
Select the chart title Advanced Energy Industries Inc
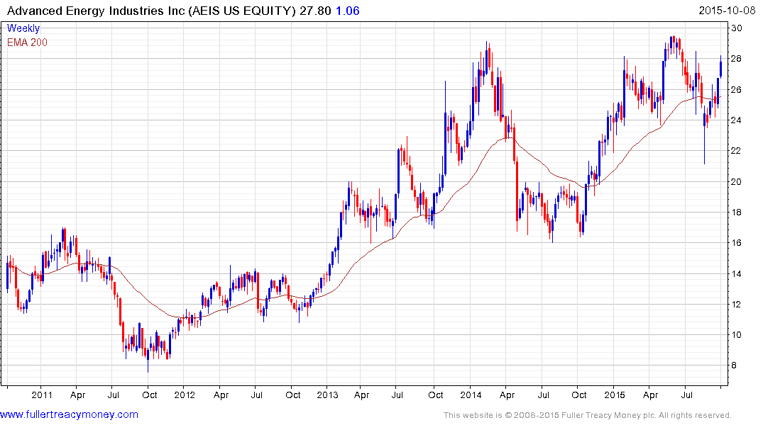(96, 11)
